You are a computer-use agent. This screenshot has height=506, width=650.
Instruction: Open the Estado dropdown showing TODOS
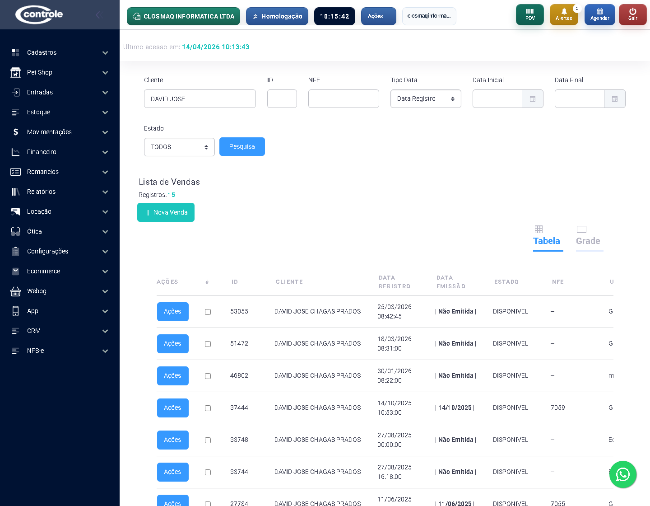point(179,147)
